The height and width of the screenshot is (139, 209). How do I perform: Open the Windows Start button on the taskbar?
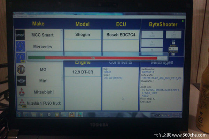pos(19,115)
